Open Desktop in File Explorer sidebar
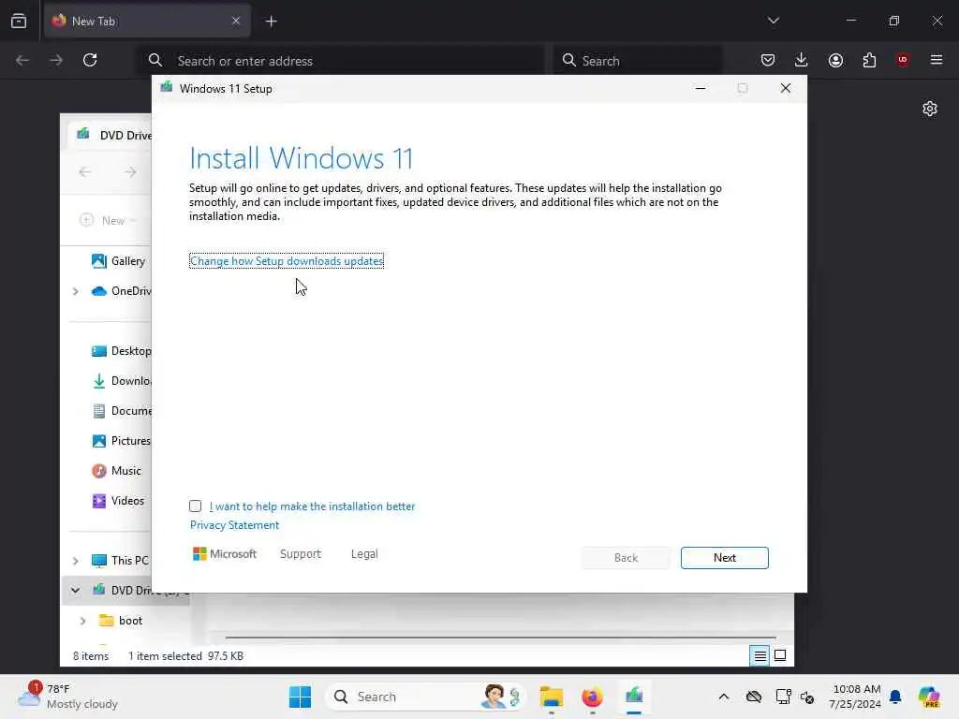Image resolution: width=959 pixels, height=719 pixels. 121,351
